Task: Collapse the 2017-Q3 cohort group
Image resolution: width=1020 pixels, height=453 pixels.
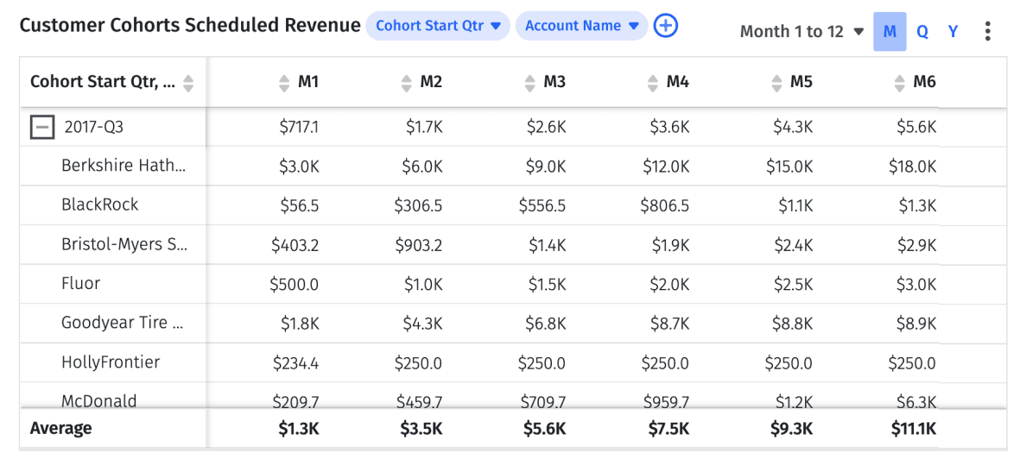Action: (41, 128)
